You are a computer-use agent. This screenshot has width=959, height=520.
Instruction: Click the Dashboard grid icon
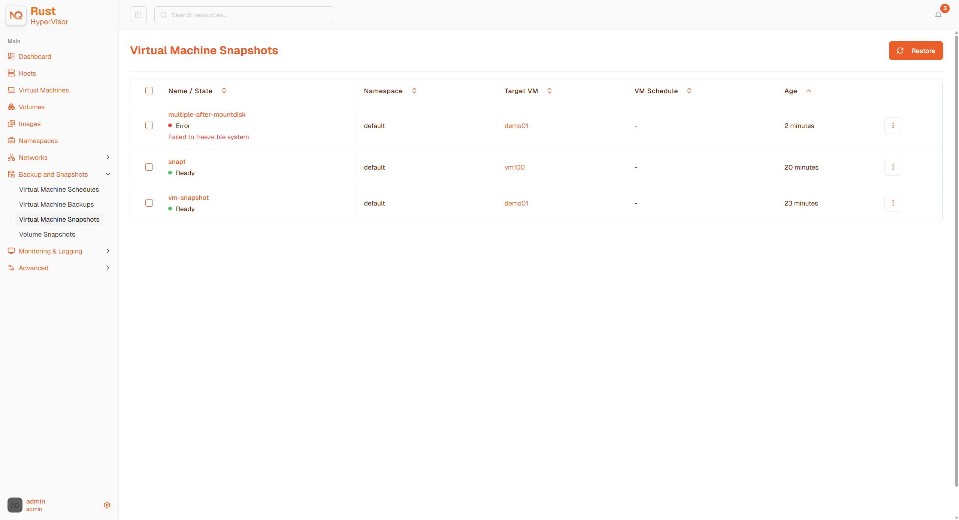(x=11, y=56)
